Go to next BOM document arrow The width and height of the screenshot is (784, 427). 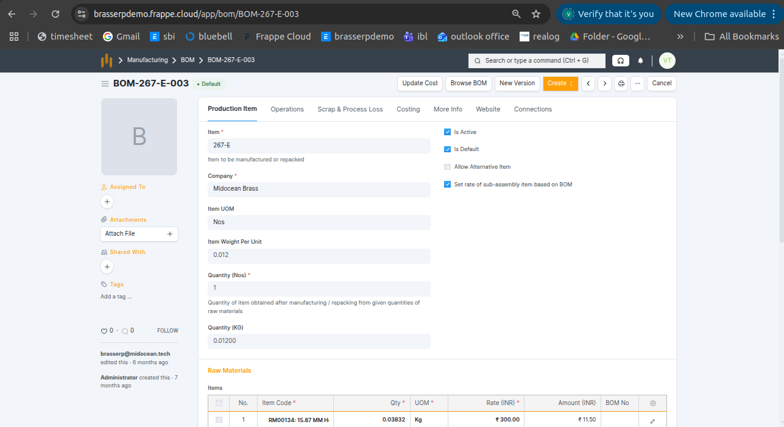coord(604,83)
